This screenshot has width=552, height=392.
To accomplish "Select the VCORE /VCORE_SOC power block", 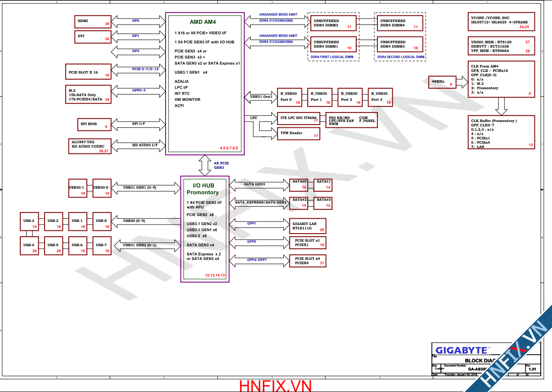I will coord(501,22).
